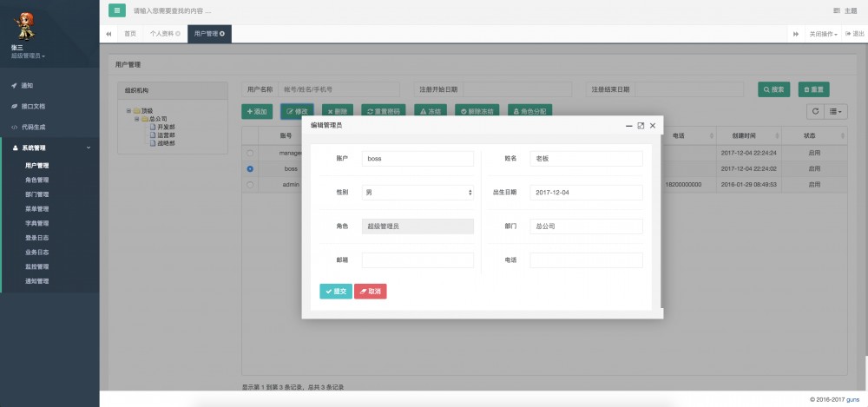Screen dimensions: 868x407
Task: Refresh the table with refresh icon
Action: click(x=815, y=111)
